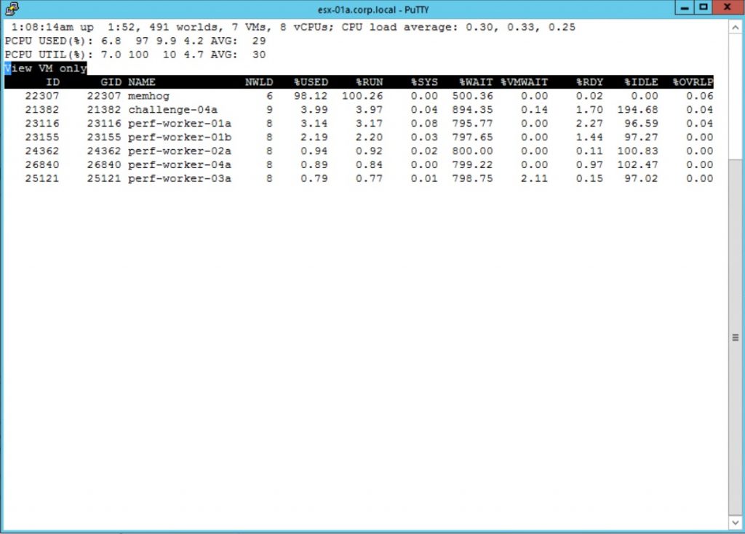The height and width of the screenshot is (534, 745).
Task: Click the ID column header
Action: (x=52, y=82)
